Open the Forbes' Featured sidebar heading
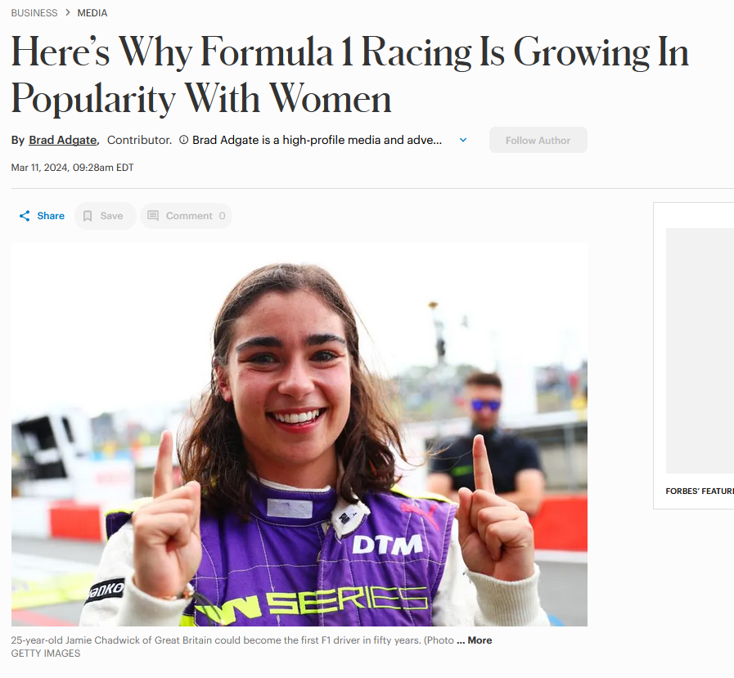The height and width of the screenshot is (678, 734). coord(700,492)
